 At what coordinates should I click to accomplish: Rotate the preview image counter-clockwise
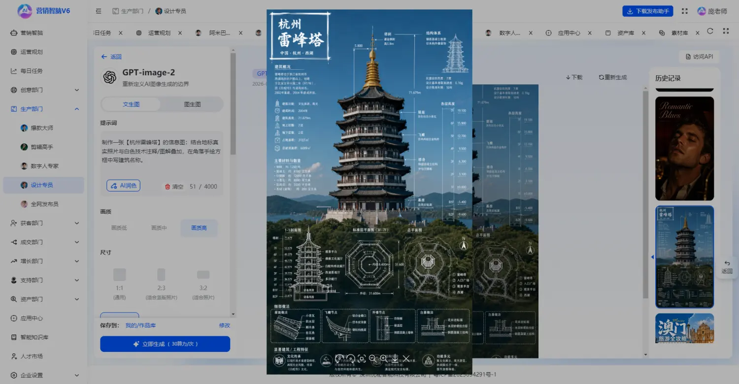[x=339, y=359]
